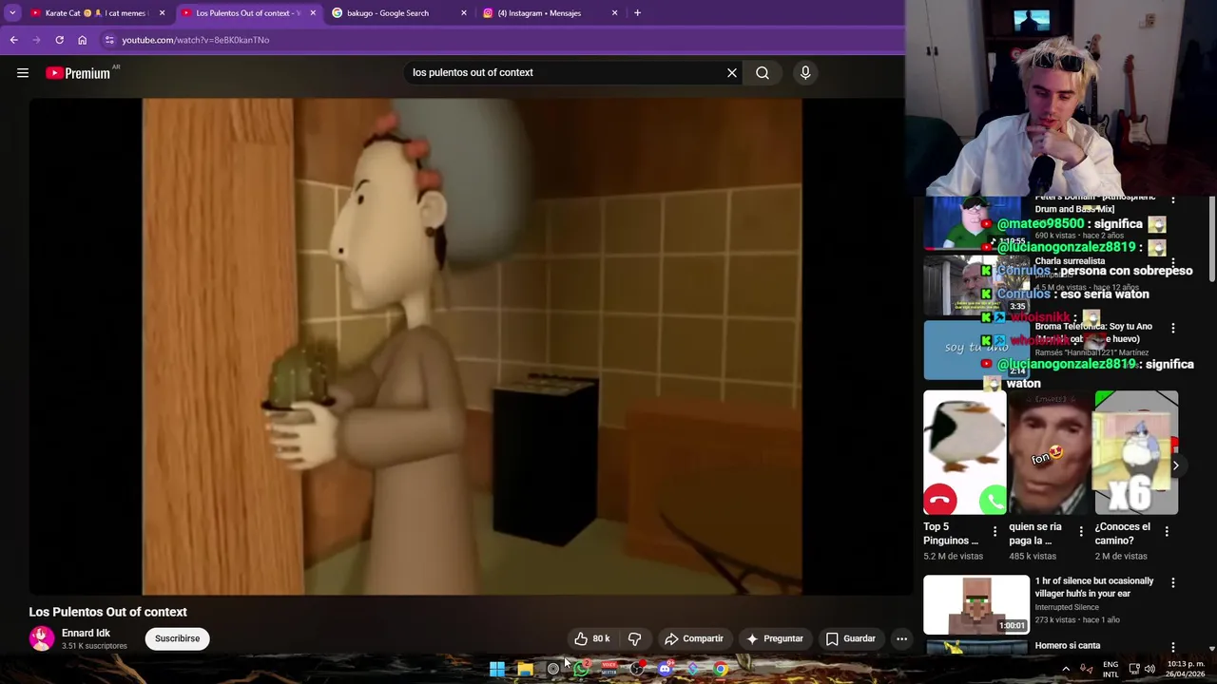Play the quien se ria short thumbnail
This screenshot has height=684, width=1217.
[x=1050, y=452]
